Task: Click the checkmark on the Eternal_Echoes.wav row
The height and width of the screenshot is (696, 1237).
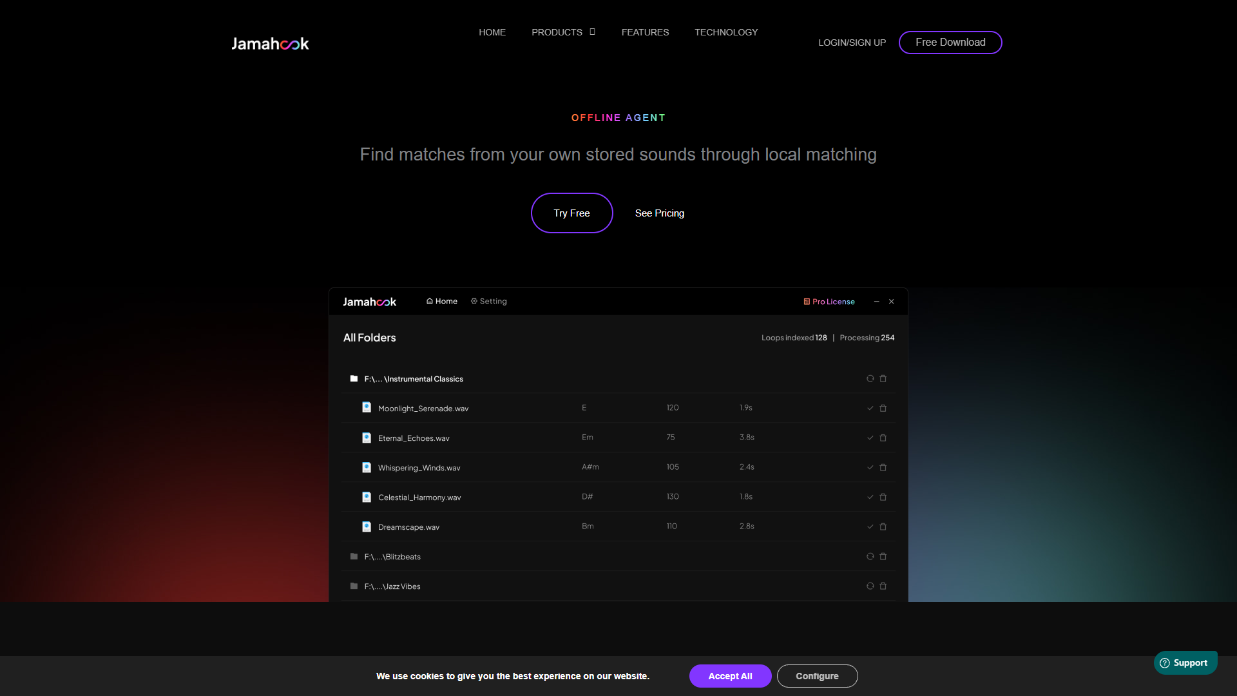Action: coord(870,438)
